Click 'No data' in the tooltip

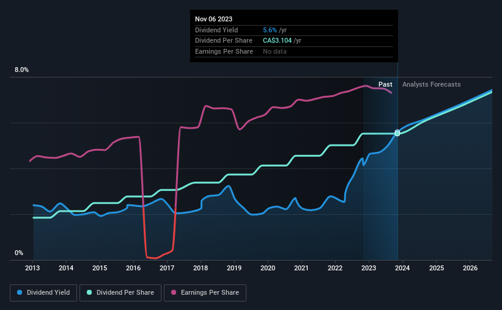tap(275, 51)
